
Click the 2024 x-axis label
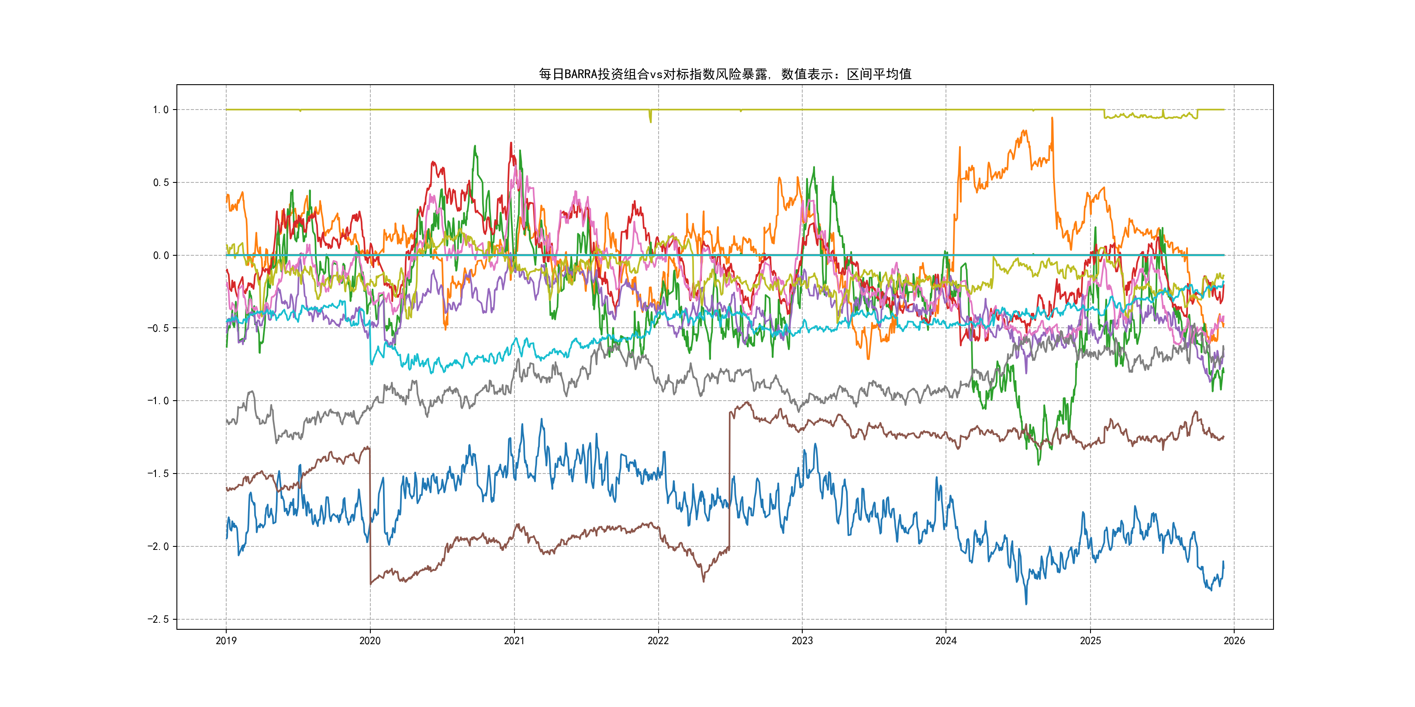946,641
